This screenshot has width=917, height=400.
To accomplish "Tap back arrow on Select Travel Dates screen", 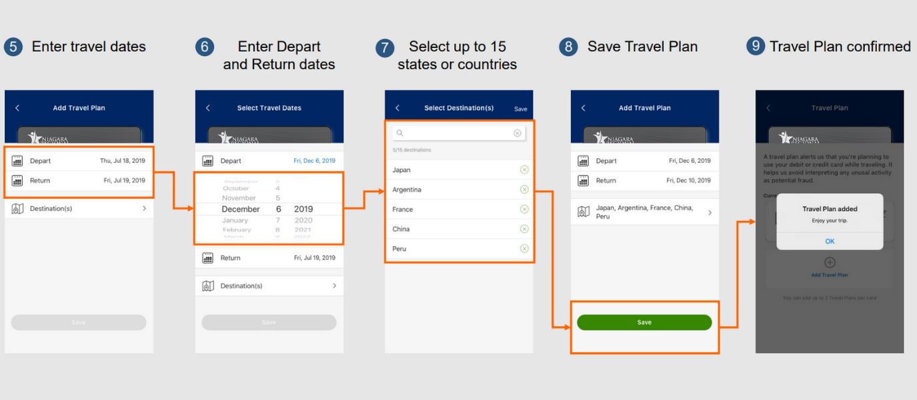I will (x=208, y=108).
